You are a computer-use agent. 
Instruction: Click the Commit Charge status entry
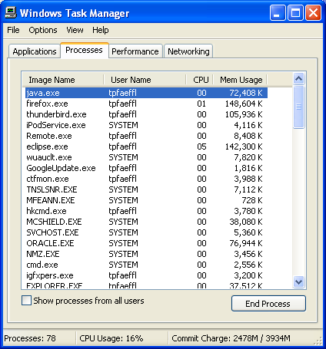[231, 338]
